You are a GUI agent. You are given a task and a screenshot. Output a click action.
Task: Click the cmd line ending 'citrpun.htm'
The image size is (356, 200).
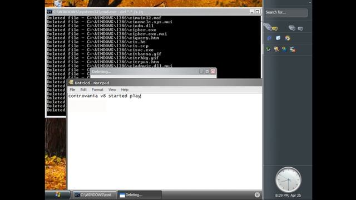point(103,62)
